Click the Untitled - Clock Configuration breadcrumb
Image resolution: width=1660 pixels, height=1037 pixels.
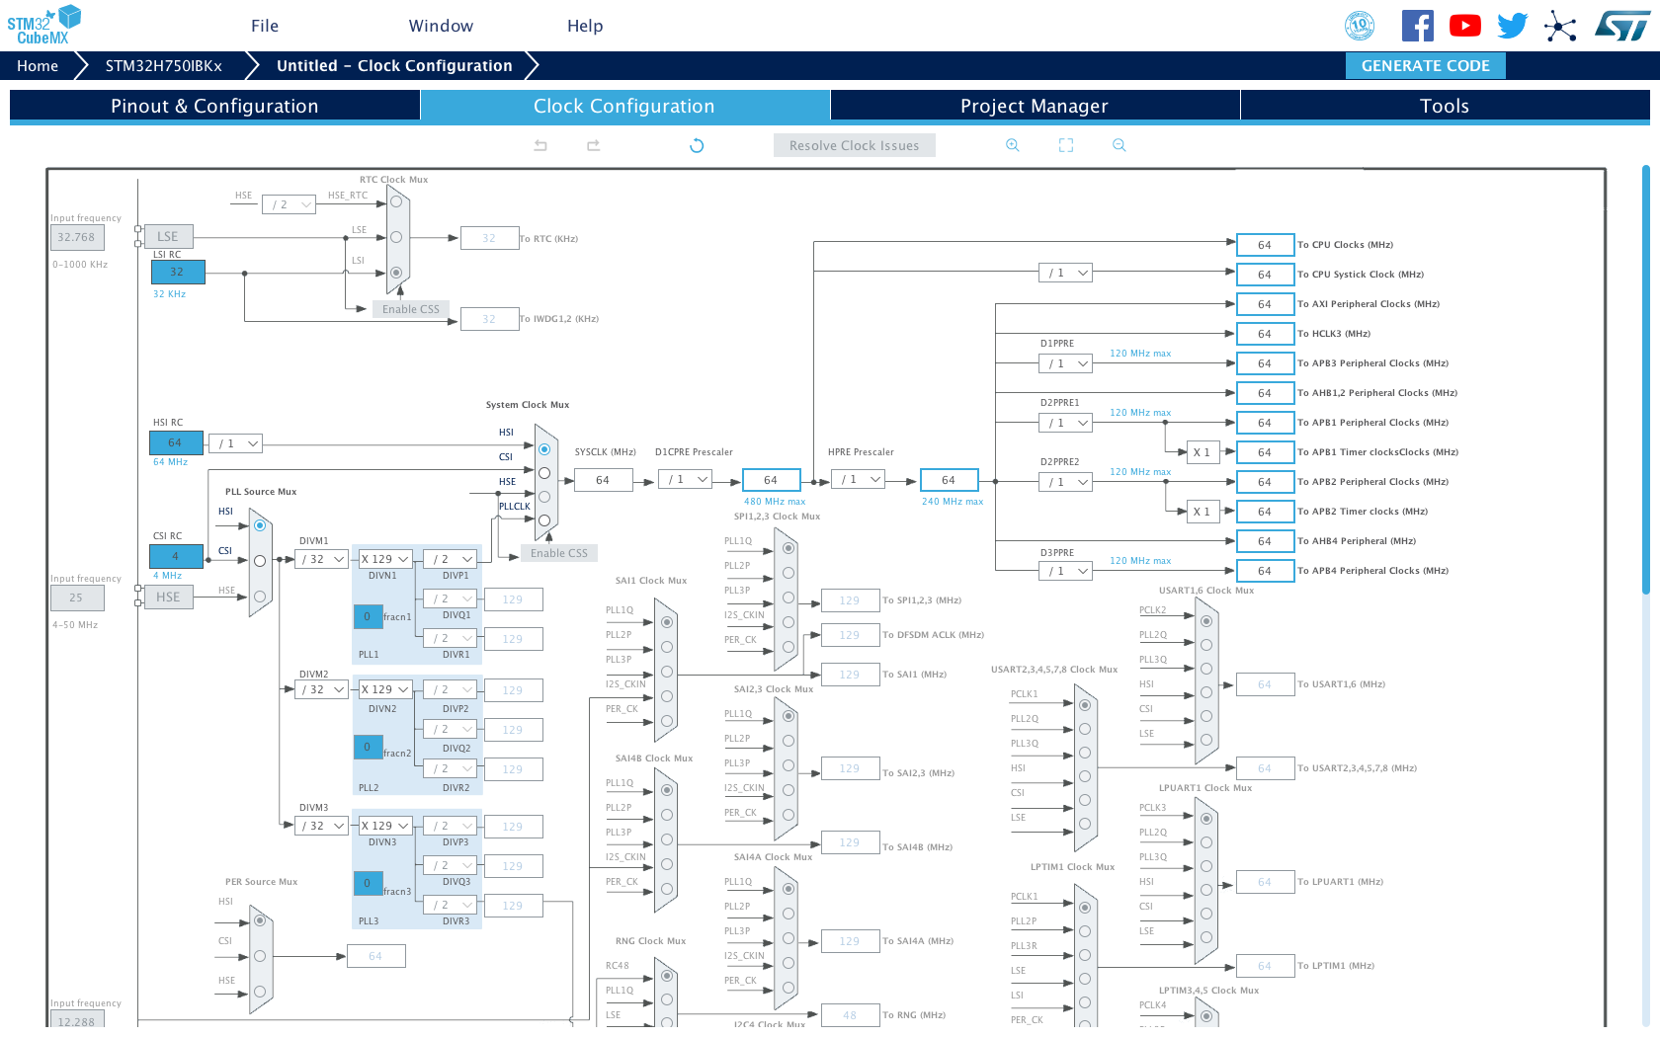(394, 65)
